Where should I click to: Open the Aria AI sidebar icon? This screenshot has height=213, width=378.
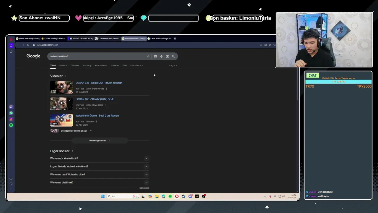[11, 107]
